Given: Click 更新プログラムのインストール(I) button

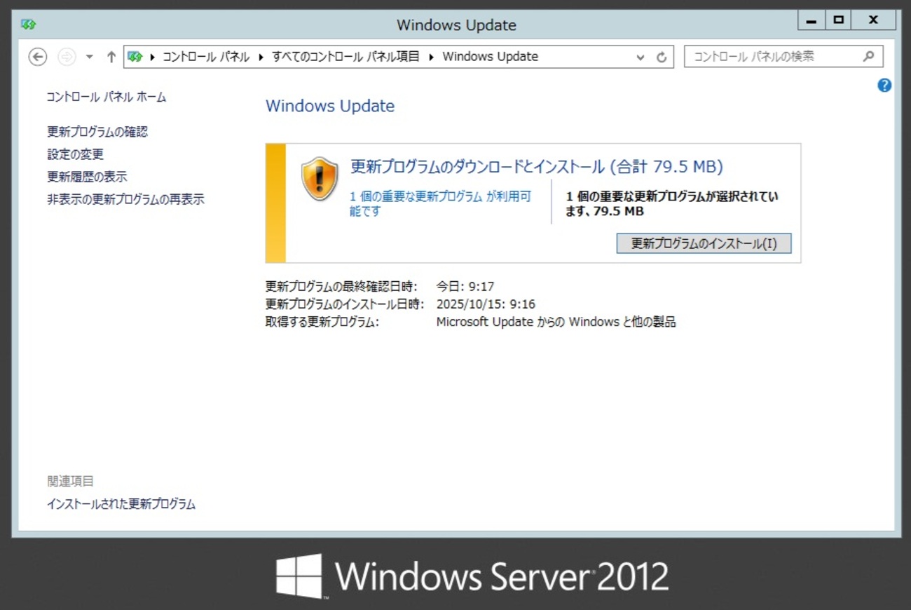Looking at the screenshot, I should click(704, 243).
